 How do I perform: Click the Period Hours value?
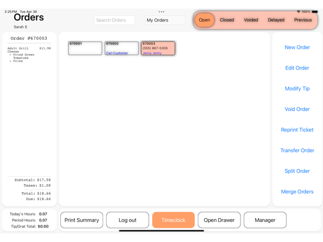pos(43,220)
